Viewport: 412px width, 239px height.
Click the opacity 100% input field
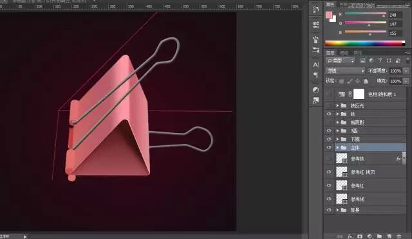tap(395, 71)
